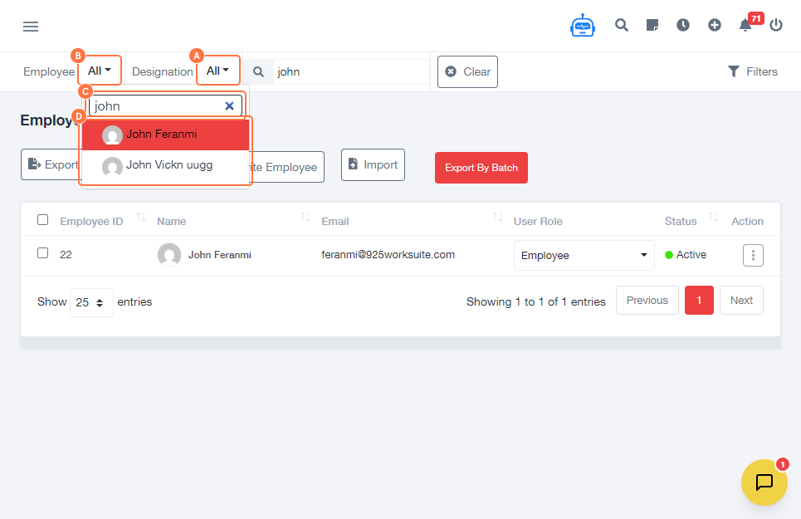This screenshot has height=519, width=801.
Task: Click the power logout icon
Action: click(776, 25)
